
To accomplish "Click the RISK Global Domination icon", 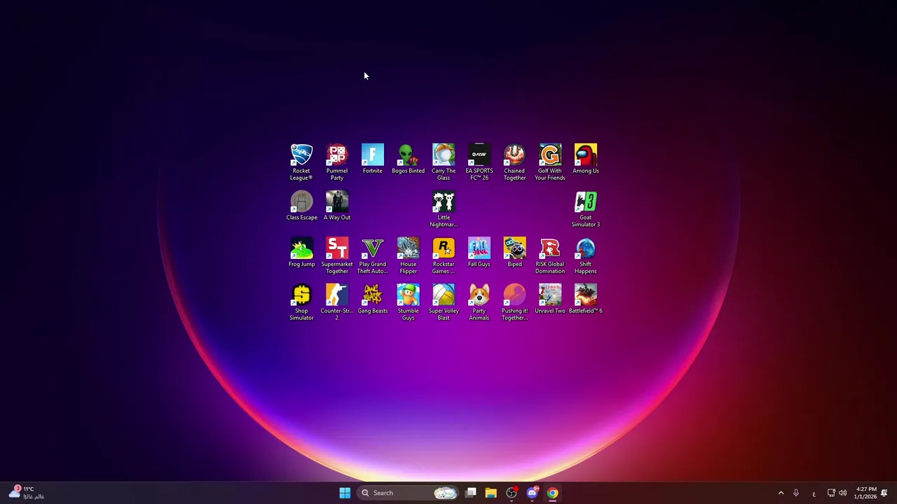I will coord(550,256).
